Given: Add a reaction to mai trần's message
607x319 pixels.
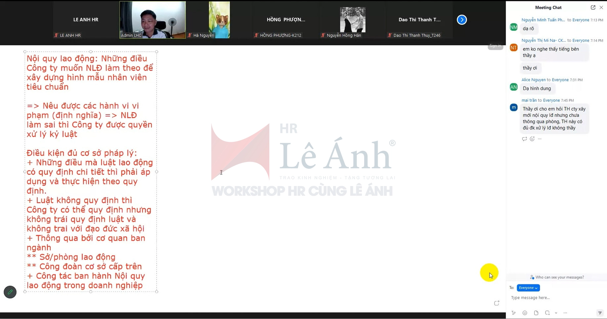Looking at the screenshot, I should click(532, 139).
